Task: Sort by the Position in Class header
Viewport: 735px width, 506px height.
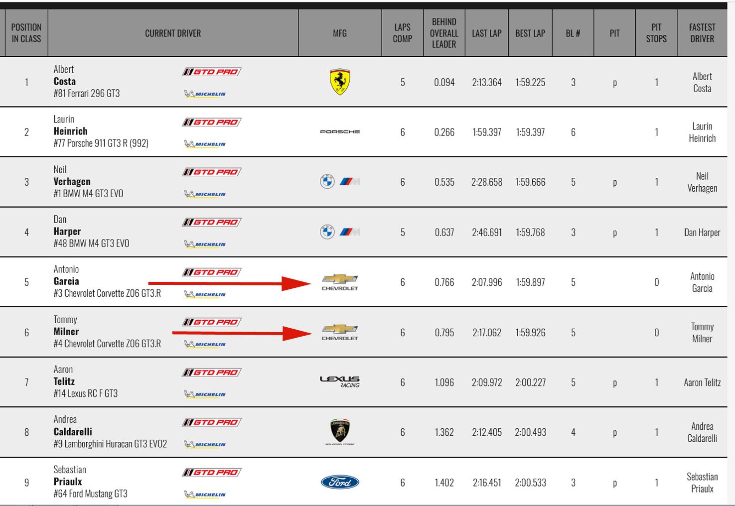Action: coord(26,33)
